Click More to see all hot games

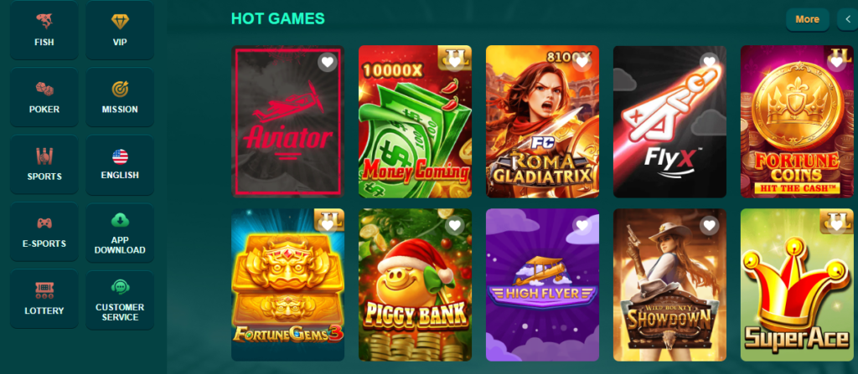(x=807, y=20)
